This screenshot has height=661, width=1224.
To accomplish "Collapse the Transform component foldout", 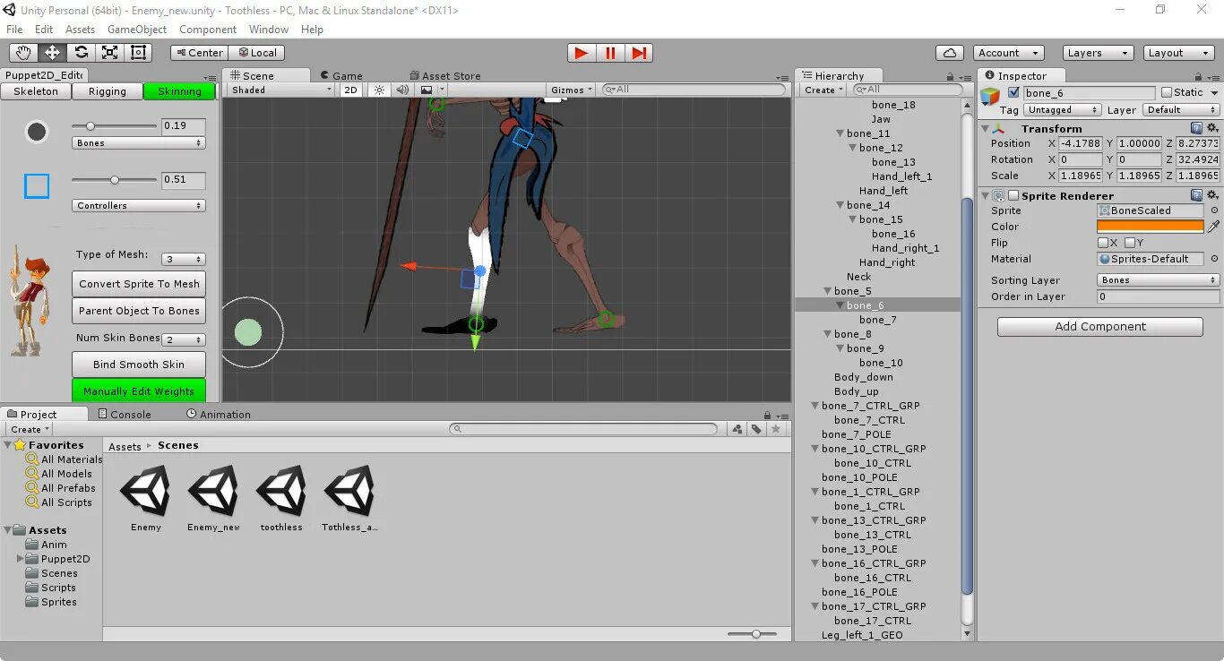I will pos(986,128).
